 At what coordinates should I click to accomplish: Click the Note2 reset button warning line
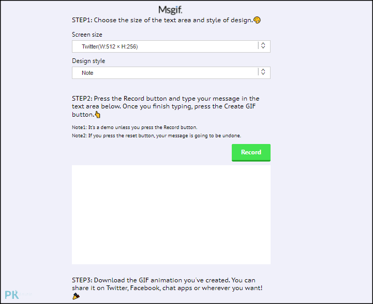[x=157, y=136]
